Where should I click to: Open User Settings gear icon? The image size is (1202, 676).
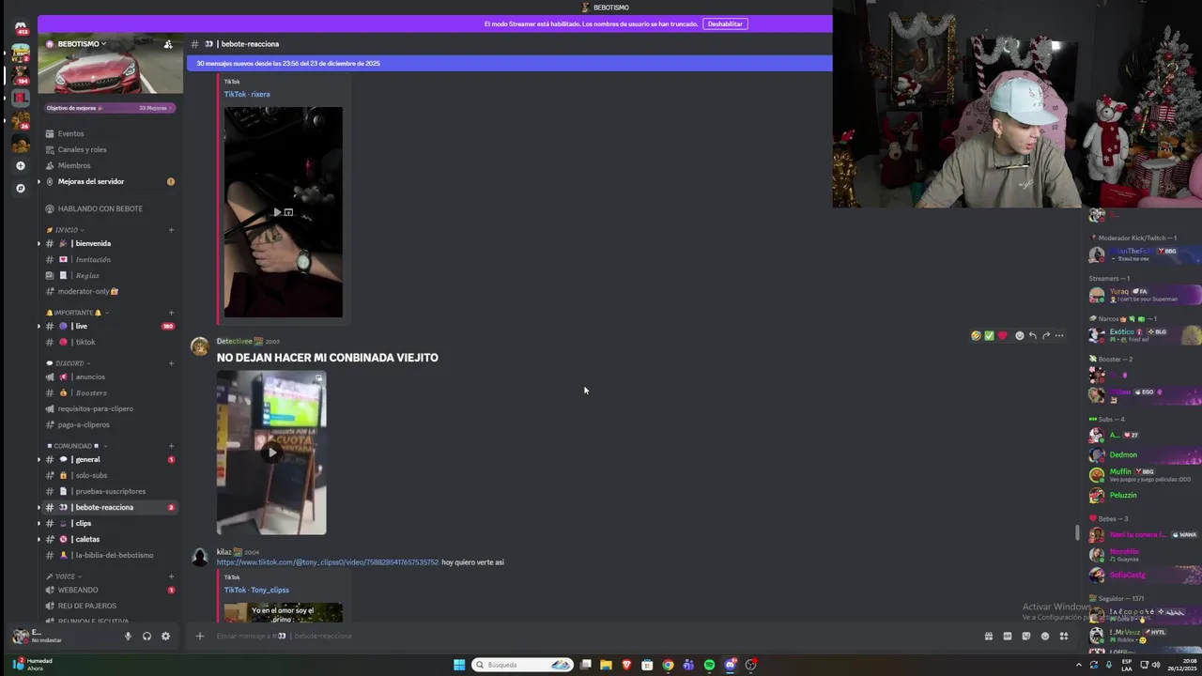click(x=165, y=636)
